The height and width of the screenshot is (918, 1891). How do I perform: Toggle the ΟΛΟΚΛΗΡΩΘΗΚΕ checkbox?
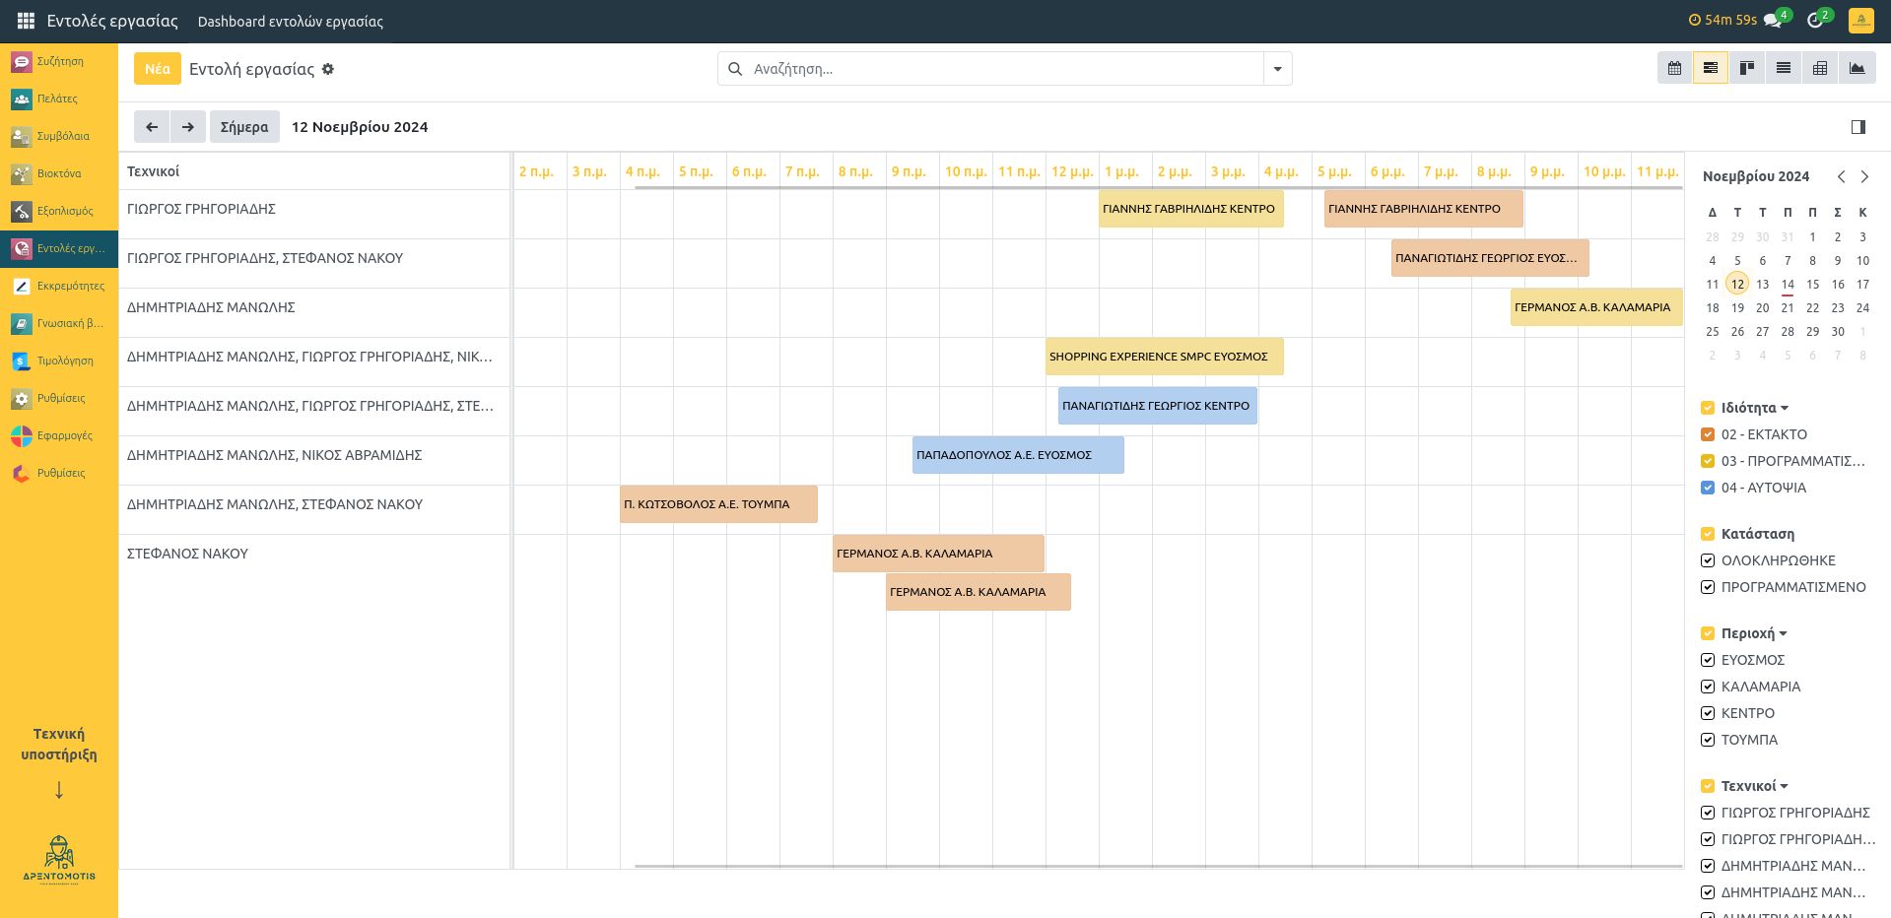click(1708, 560)
